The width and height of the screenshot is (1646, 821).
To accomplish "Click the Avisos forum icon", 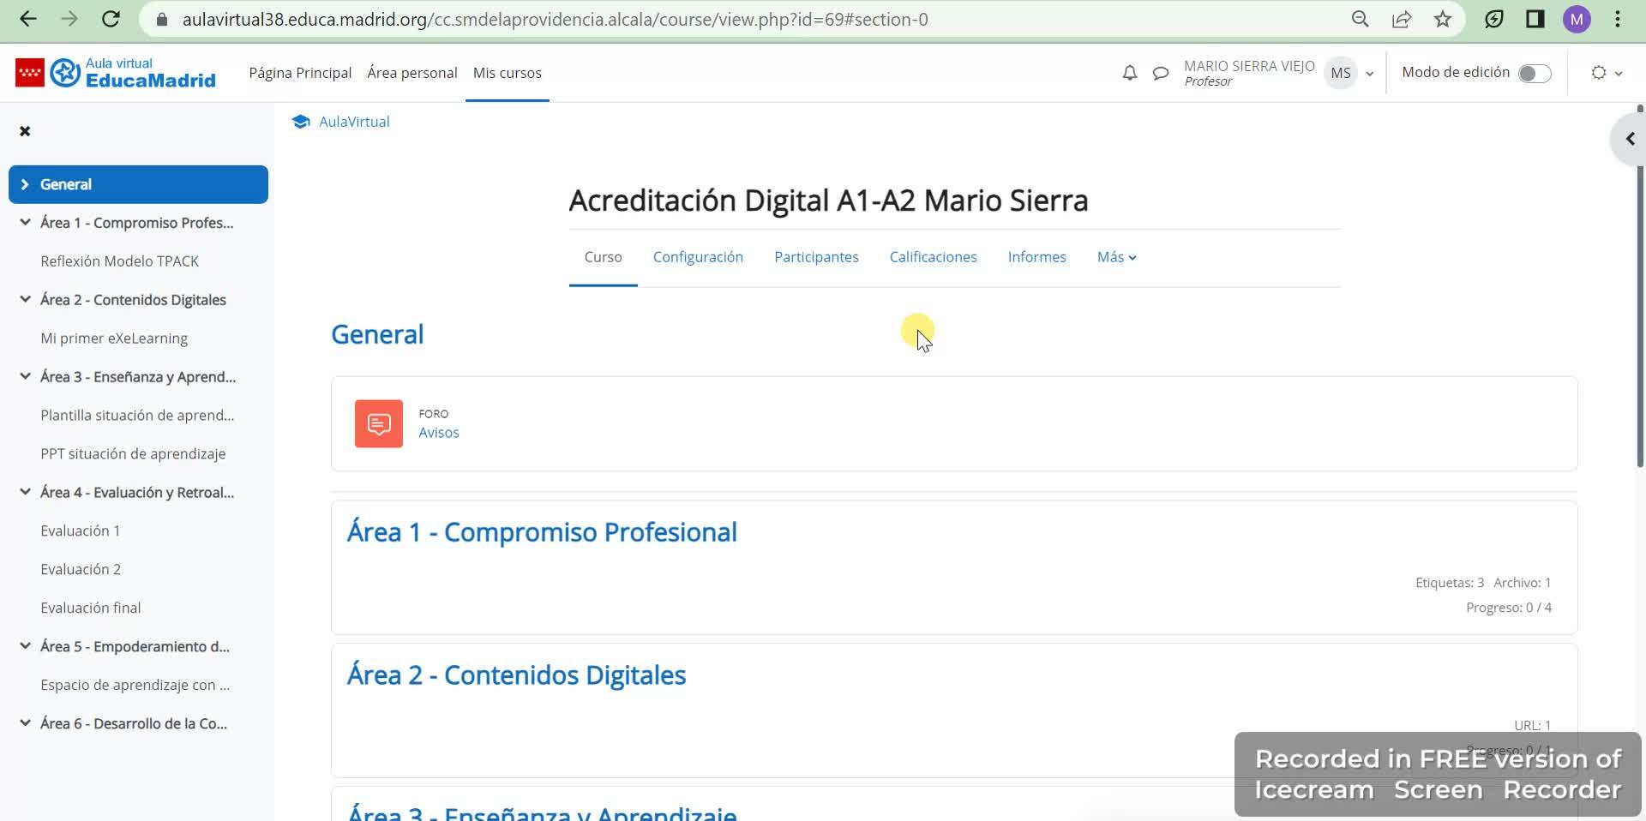I will pyautogui.click(x=379, y=423).
